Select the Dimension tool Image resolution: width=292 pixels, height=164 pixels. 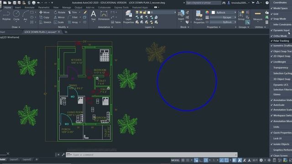[104, 15]
